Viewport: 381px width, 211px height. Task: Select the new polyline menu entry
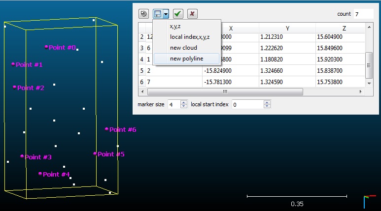click(x=187, y=59)
